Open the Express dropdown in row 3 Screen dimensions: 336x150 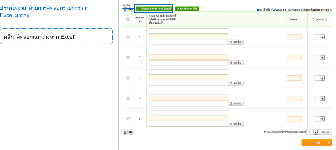pyautogui.click(x=319, y=78)
